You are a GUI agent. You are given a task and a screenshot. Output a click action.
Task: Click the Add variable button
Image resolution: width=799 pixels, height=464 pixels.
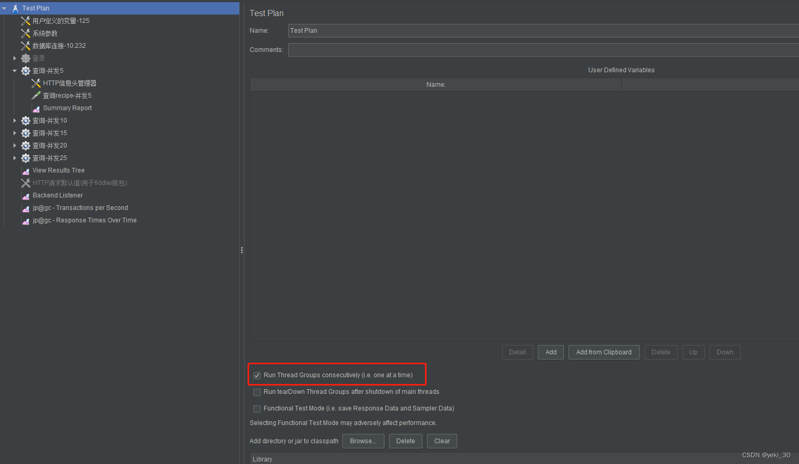point(551,352)
